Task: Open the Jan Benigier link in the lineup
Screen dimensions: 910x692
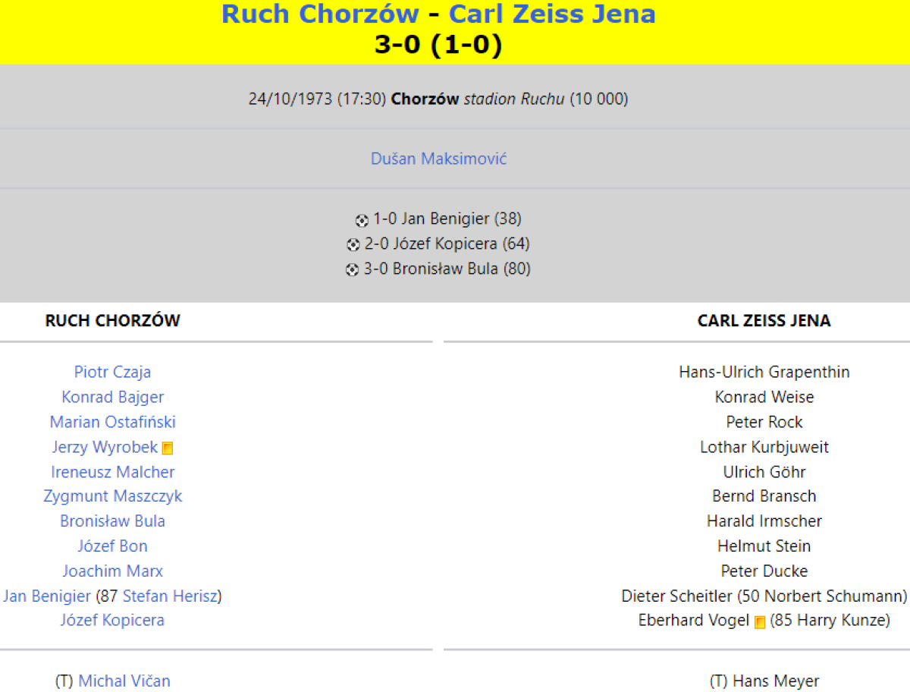Action: (47, 596)
